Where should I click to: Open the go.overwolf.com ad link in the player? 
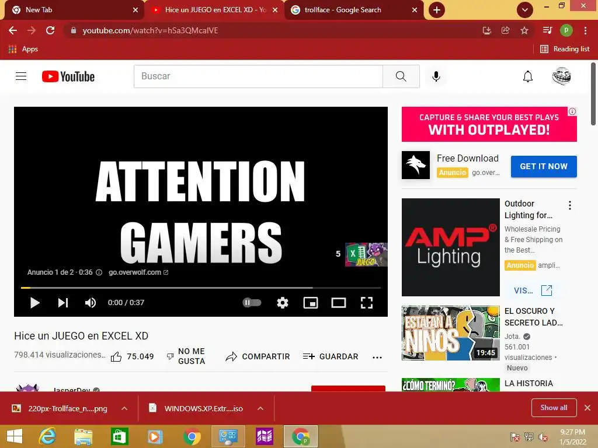tap(138, 272)
